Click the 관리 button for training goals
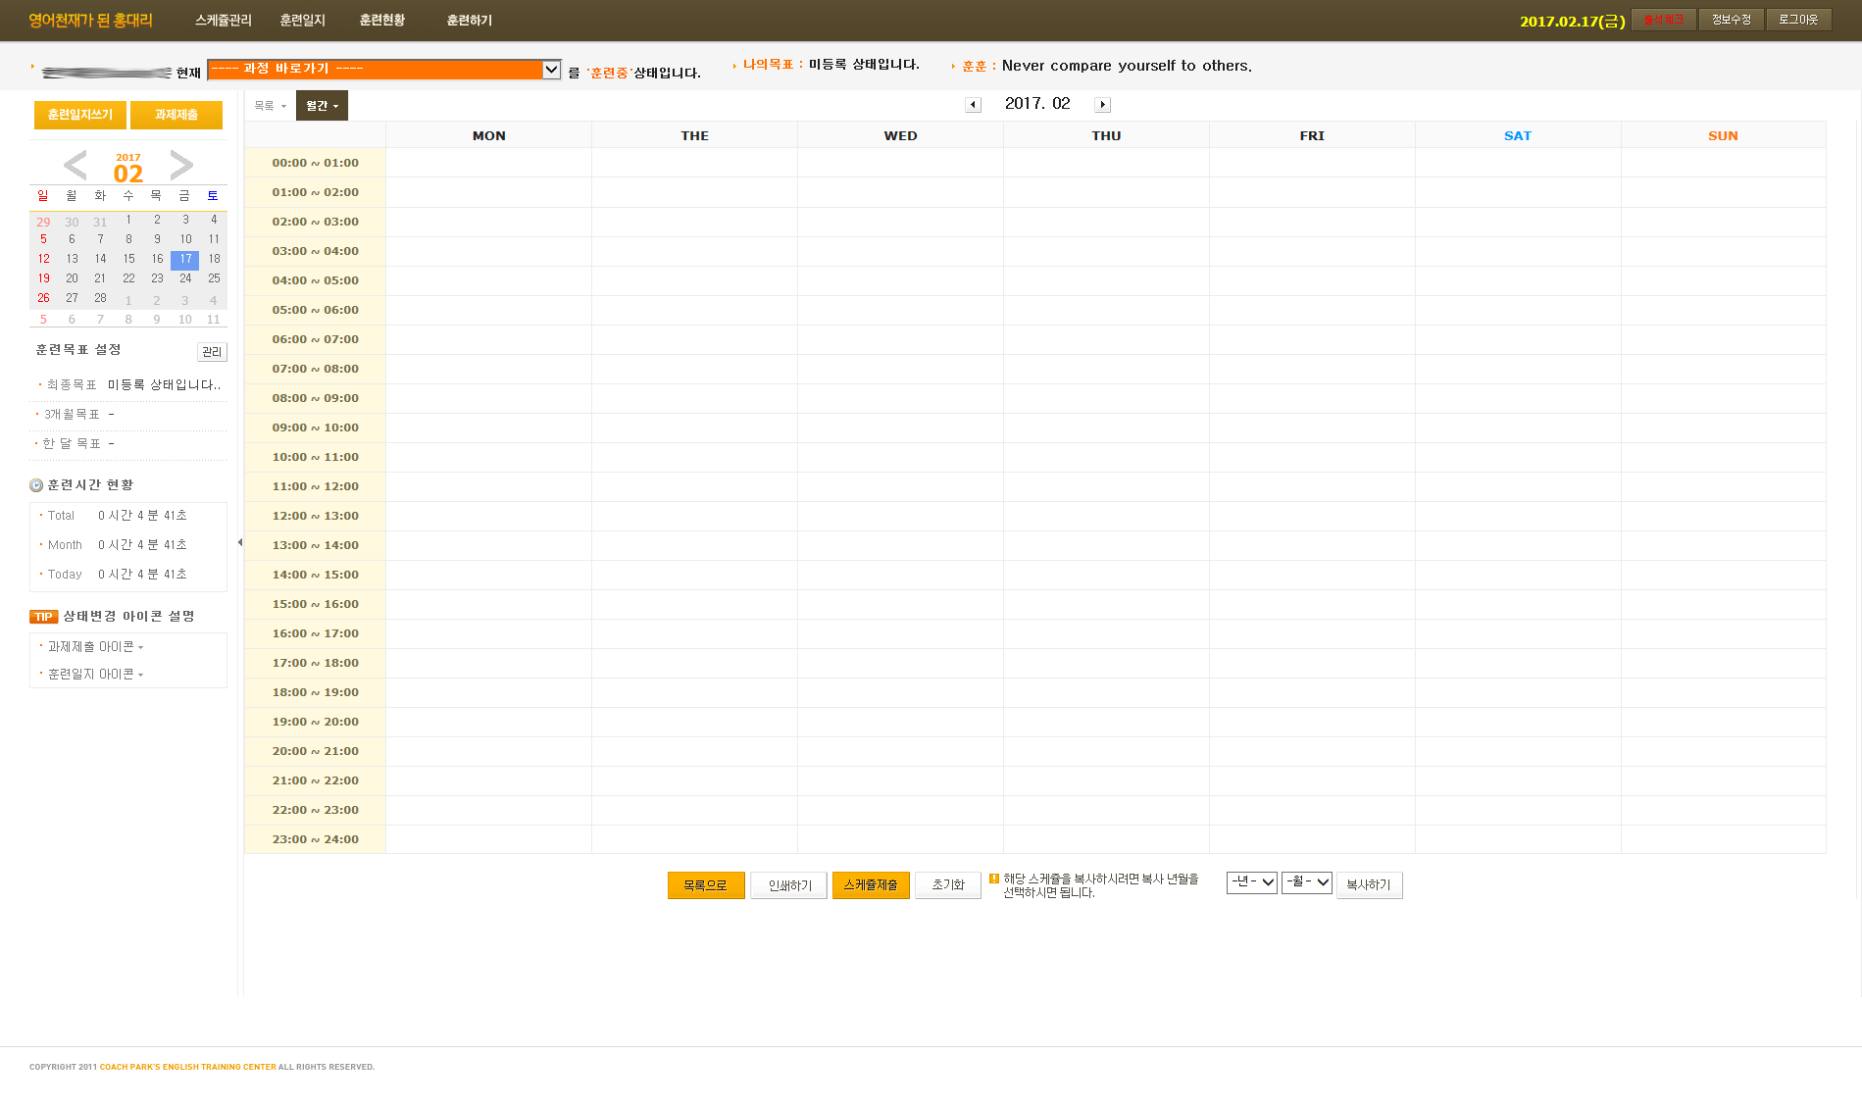The width and height of the screenshot is (1862, 1106). click(x=212, y=352)
